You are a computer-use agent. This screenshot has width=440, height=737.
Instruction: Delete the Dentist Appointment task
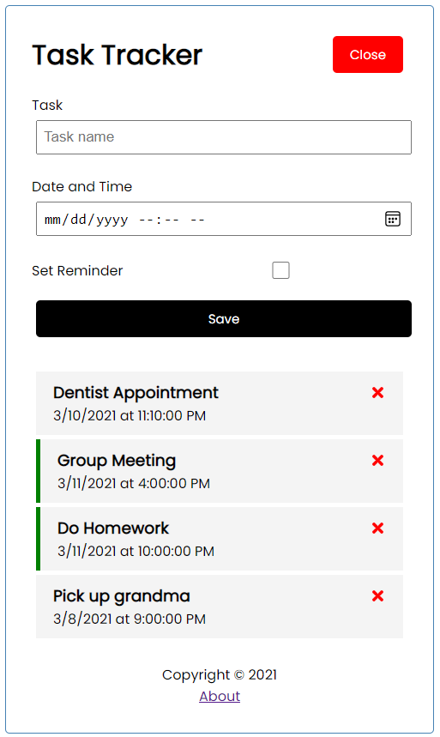click(x=377, y=392)
